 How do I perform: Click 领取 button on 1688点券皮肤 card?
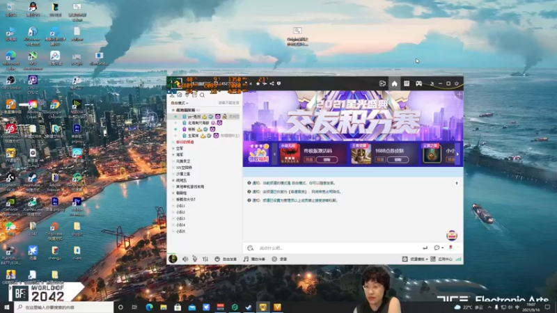[x=398, y=160]
